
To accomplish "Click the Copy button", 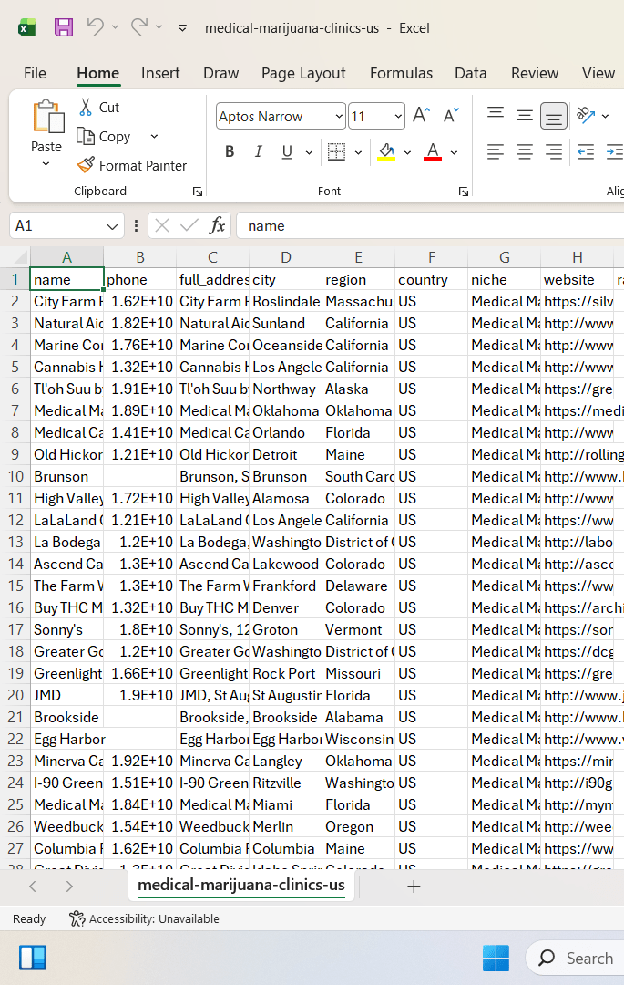I will (104, 136).
